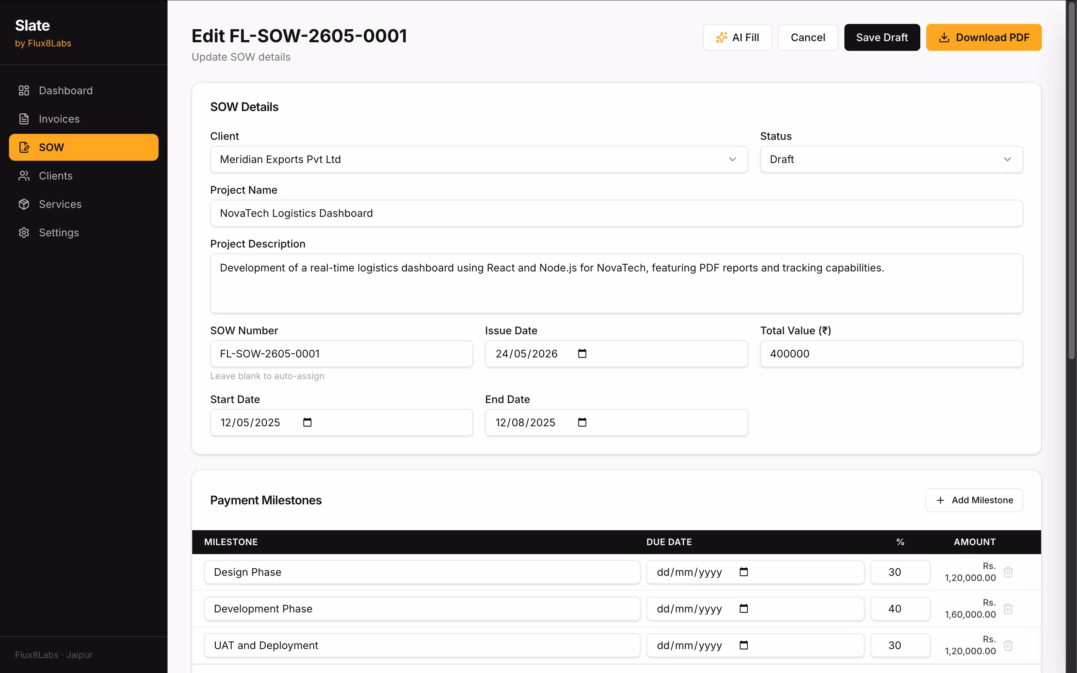Click the AI Fill sparkle icon

(x=721, y=37)
